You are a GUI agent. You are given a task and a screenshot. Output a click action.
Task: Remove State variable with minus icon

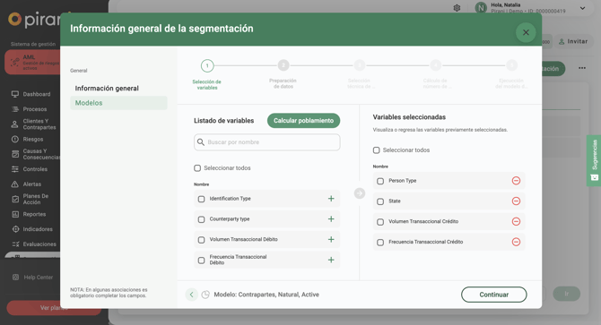pos(516,201)
